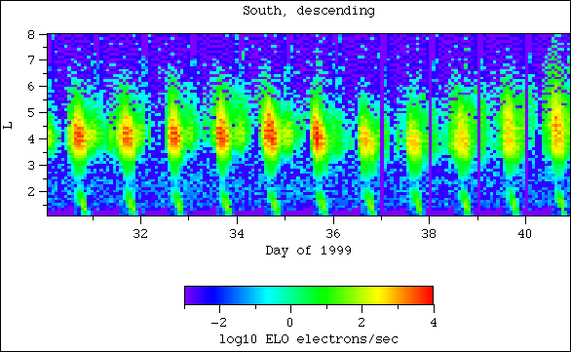Click the "log10 ELO electrons/sec" colorbar caption

309,339
